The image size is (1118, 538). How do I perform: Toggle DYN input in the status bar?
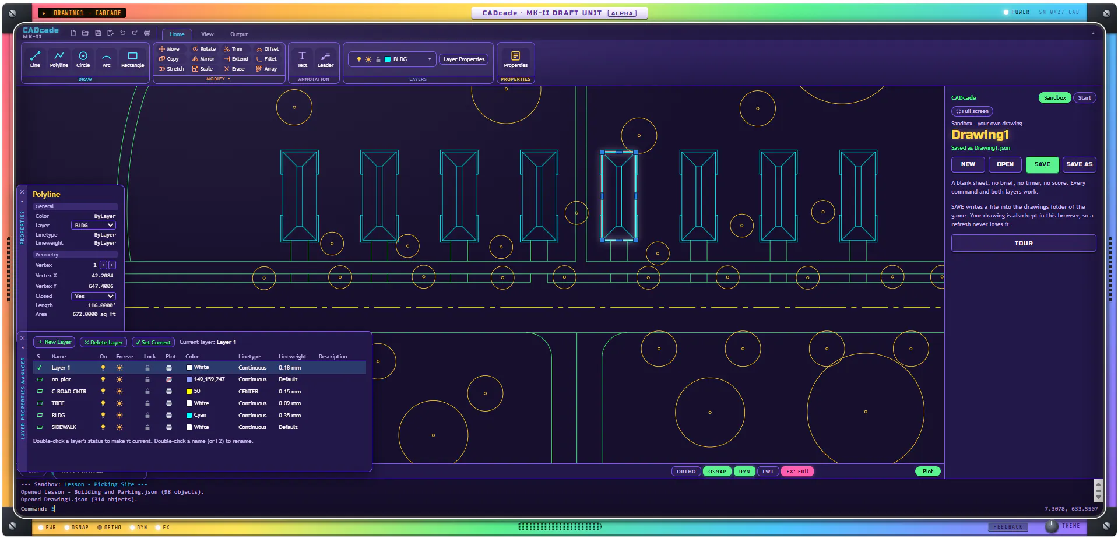[744, 472]
